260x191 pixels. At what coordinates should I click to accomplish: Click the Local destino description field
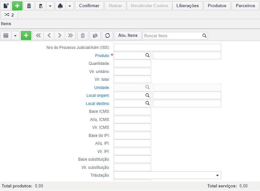187,103
